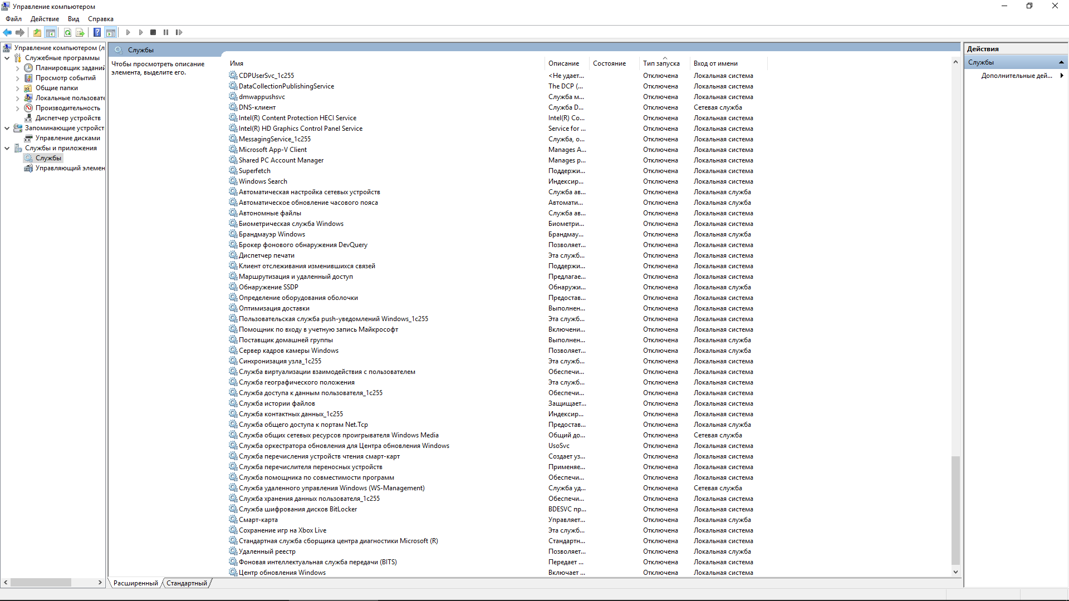Select the Disk Management icon
Image resolution: width=1069 pixels, height=601 pixels.
(28, 138)
